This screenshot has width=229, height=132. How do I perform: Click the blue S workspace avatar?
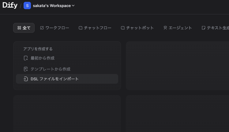(27, 5)
